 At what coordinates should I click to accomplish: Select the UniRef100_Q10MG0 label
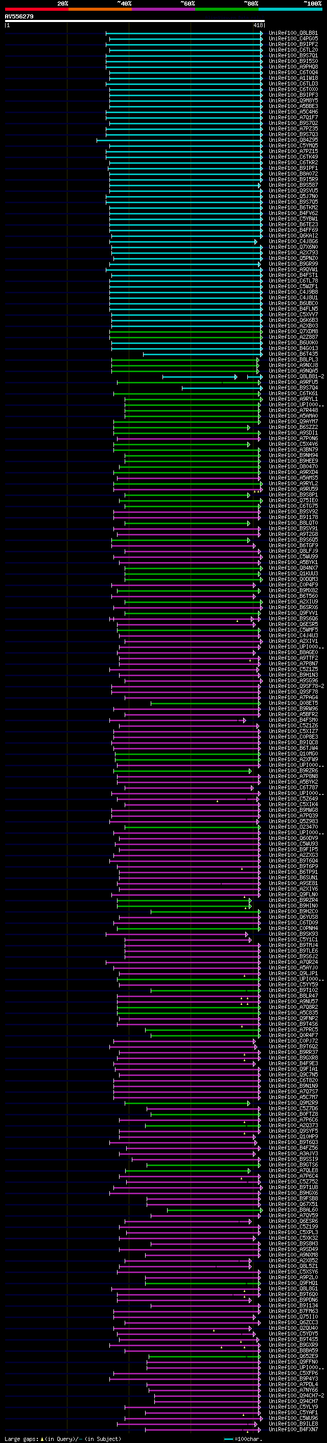(x=293, y=754)
